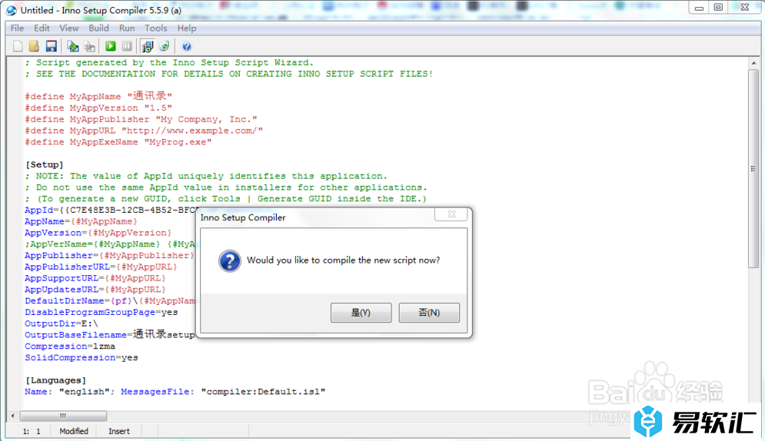Click the dialog message text about compiling
Image resolution: width=765 pixels, height=441 pixels.
344,260
